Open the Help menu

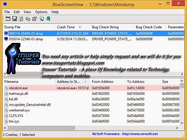coord(55,12)
